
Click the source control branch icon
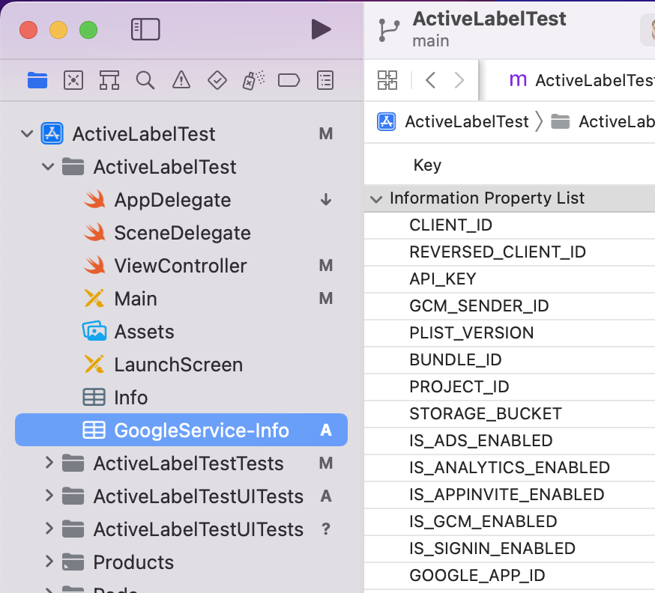(x=388, y=30)
